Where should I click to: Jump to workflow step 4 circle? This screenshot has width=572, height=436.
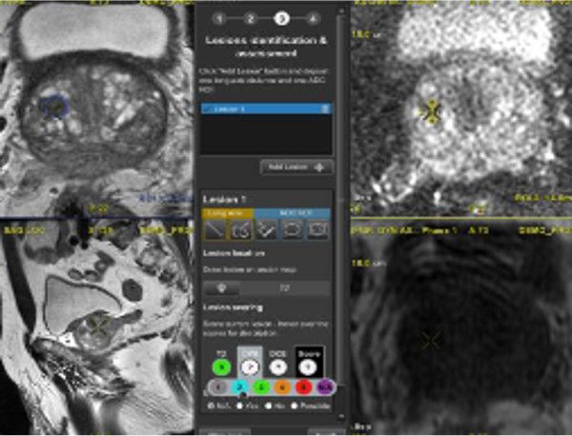tap(313, 19)
